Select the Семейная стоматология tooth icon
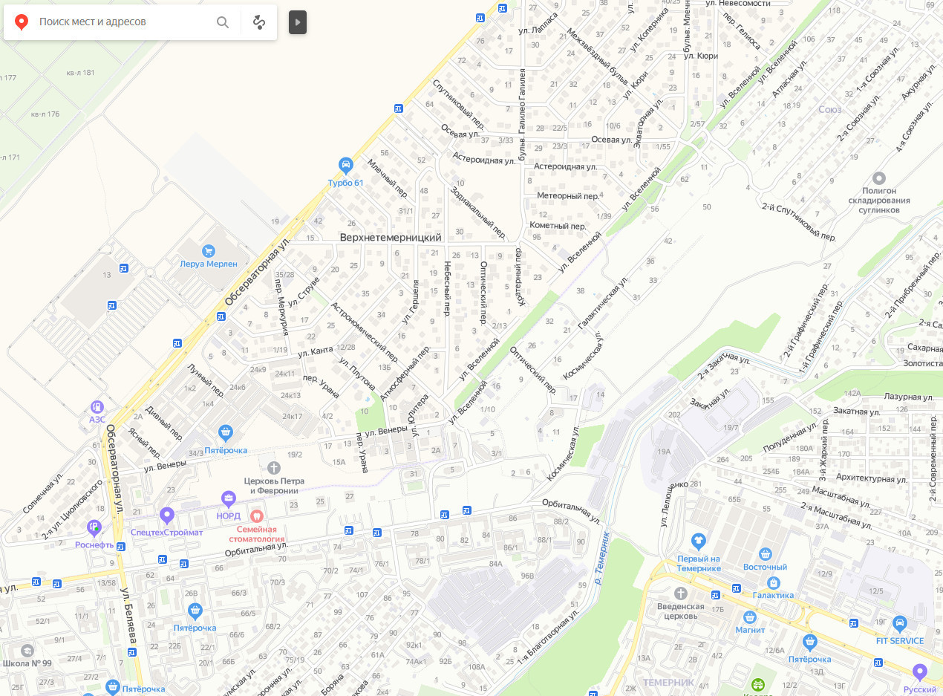Viewport: 943px width, 696px height. [256, 516]
